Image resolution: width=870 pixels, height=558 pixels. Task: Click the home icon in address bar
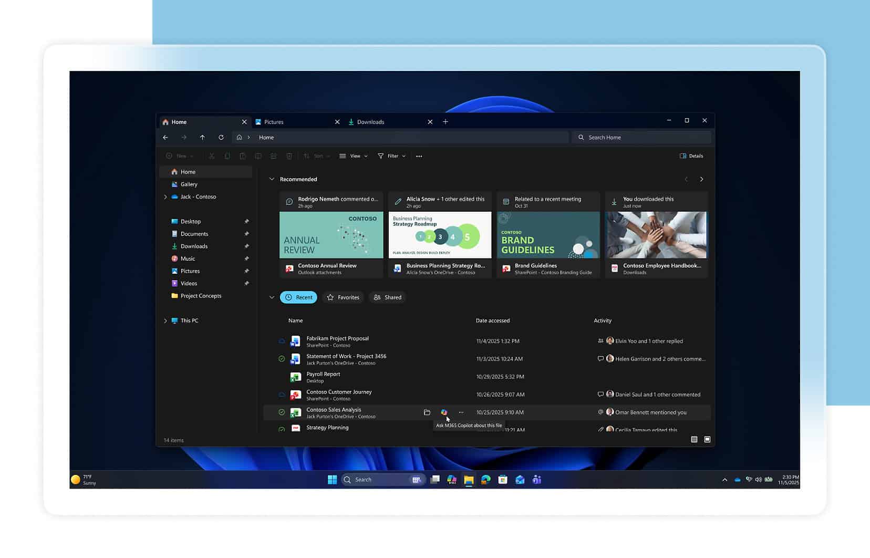(239, 137)
